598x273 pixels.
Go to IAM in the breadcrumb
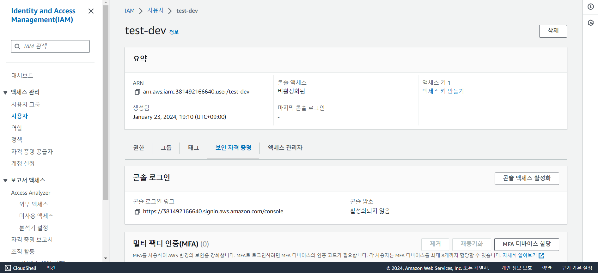130,11
